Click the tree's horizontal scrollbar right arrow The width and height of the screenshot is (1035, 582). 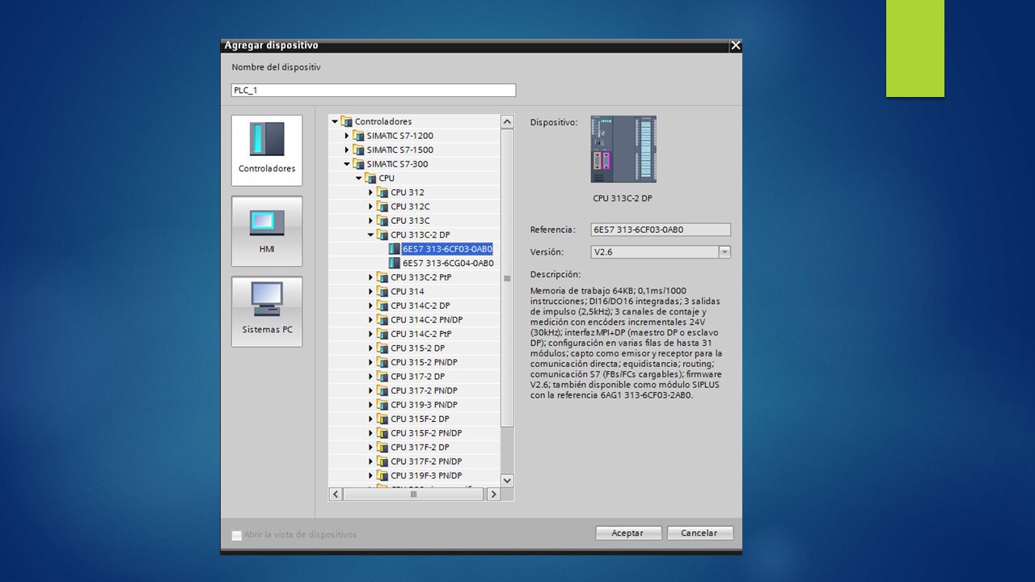tap(493, 494)
